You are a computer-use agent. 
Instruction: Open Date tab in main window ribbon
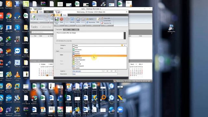coord(47,12)
